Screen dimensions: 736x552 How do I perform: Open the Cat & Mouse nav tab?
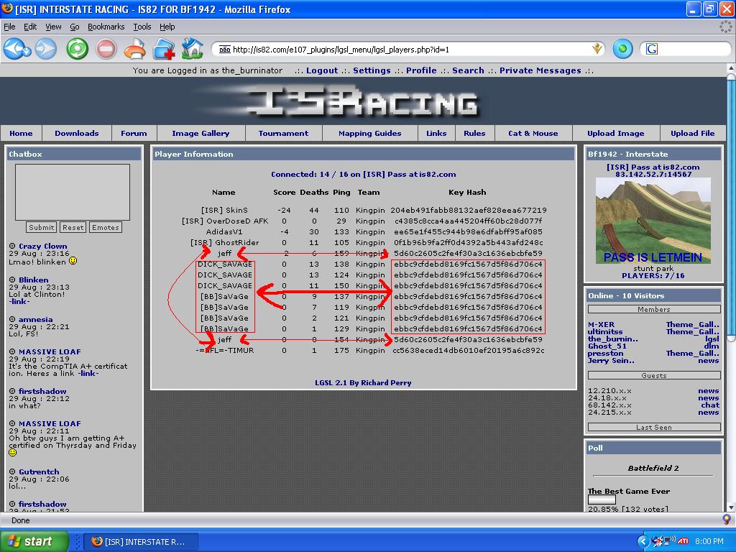click(x=533, y=133)
